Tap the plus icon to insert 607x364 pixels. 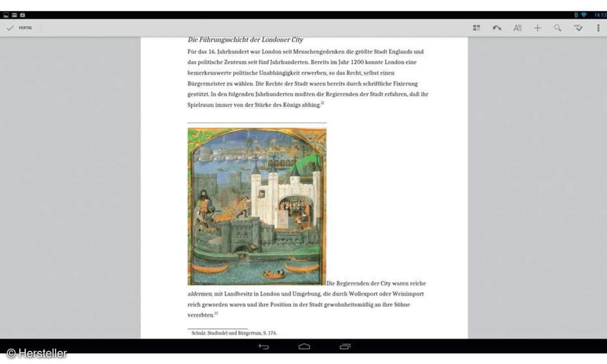[x=537, y=28]
